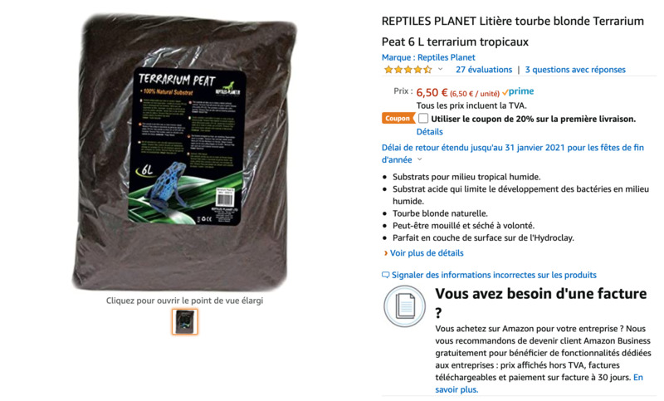664x401 pixels.
Task: Open 3 questions avec réponses
Action: point(575,70)
